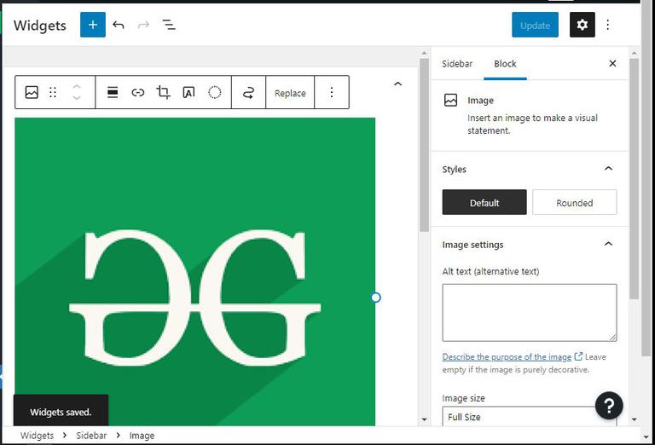655x445 pixels.
Task: Add text over image icon
Action: pyautogui.click(x=188, y=92)
